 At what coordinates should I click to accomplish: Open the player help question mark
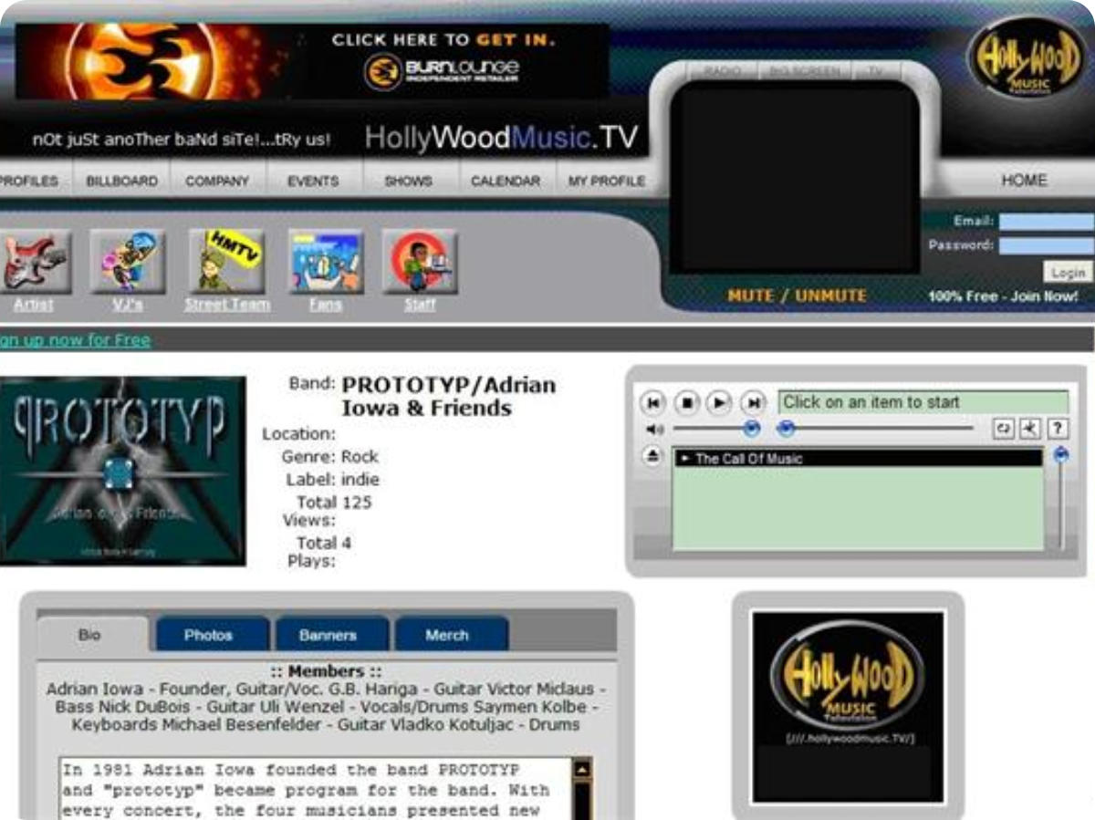(1057, 429)
